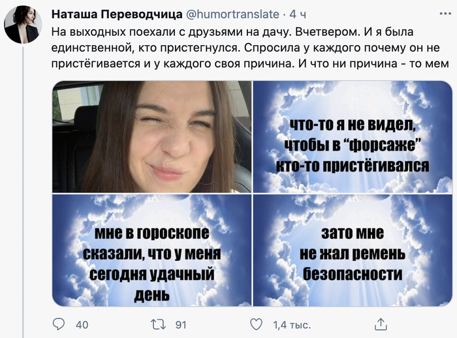The height and width of the screenshot is (338, 457).
Task: Click the share upload icon
Action: coord(381,324)
